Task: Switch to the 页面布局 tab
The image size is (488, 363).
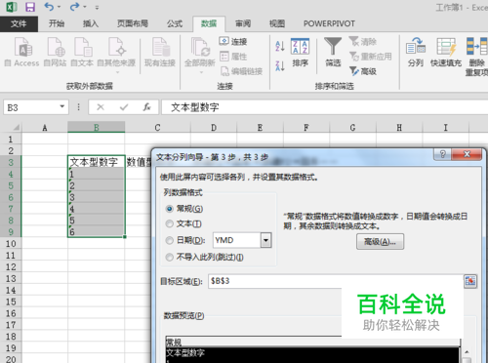Action: (x=133, y=23)
